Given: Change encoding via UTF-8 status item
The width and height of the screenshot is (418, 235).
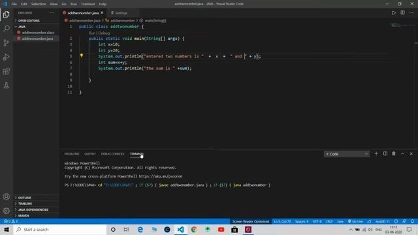Looking at the screenshot, I should click(x=317, y=221).
